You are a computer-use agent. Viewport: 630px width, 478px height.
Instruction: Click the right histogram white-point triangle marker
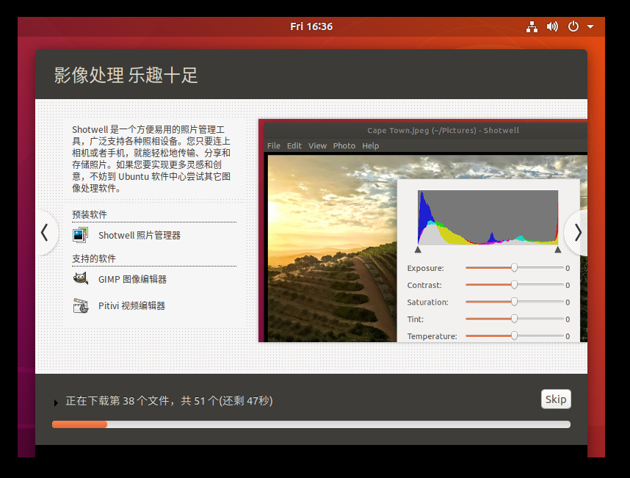[558, 250]
